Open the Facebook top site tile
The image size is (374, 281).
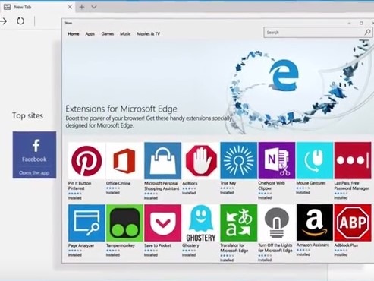pos(34,155)
